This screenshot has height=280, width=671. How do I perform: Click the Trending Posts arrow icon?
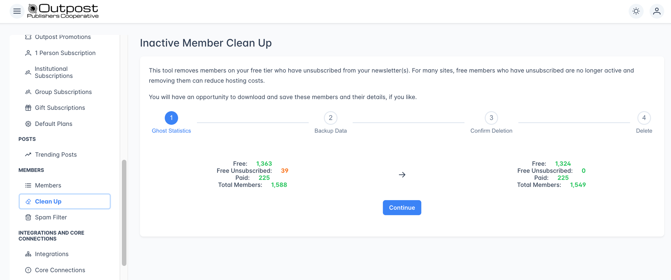tap(28, 155)
